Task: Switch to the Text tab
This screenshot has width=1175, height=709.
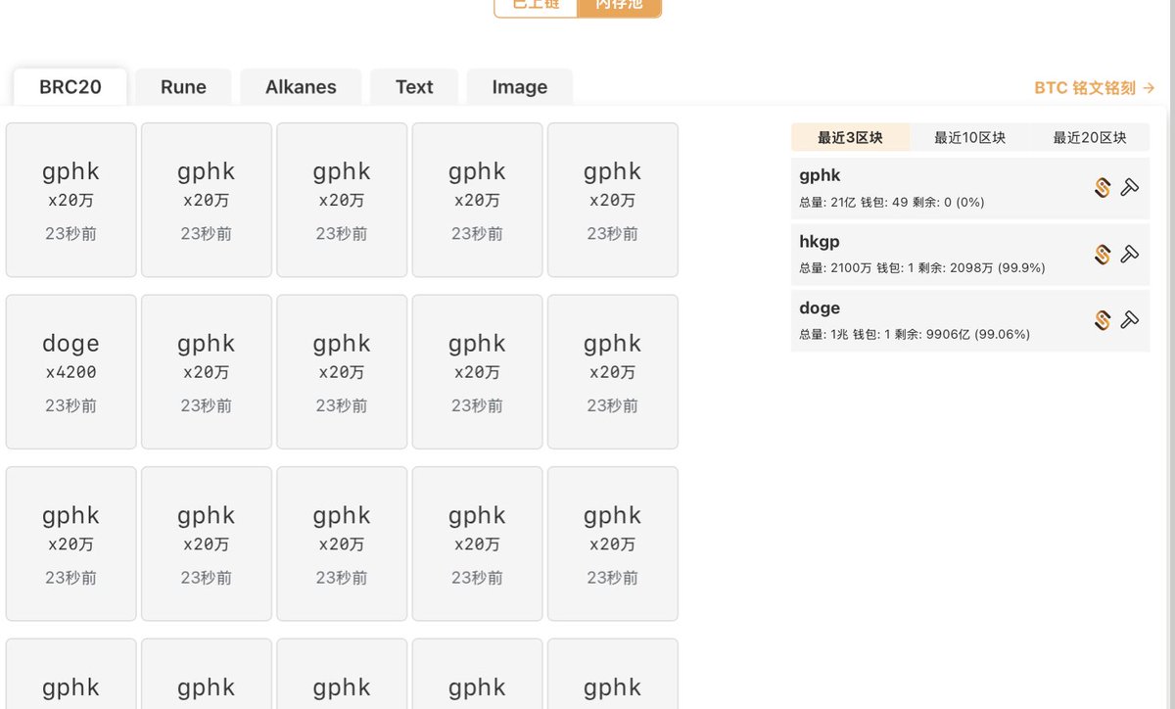Action: pyautogui.click(x=413, y=86)
